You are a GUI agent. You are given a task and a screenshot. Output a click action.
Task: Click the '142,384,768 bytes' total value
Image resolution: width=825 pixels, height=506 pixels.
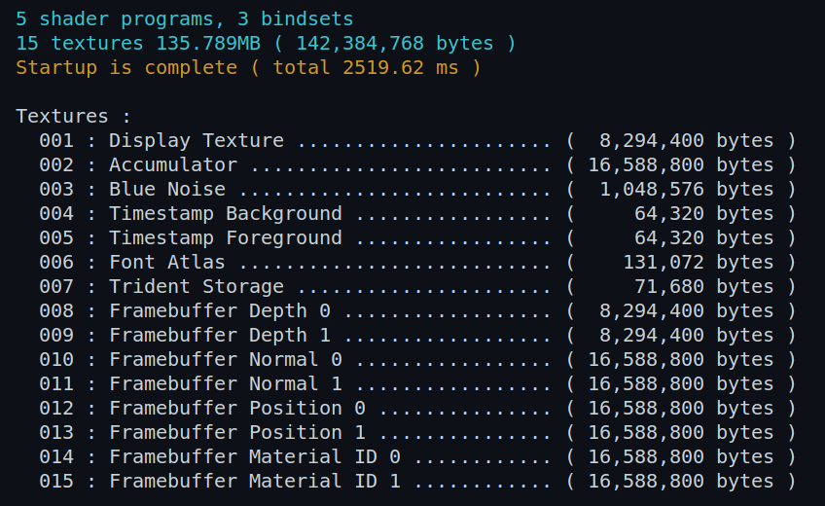[395, 44]
